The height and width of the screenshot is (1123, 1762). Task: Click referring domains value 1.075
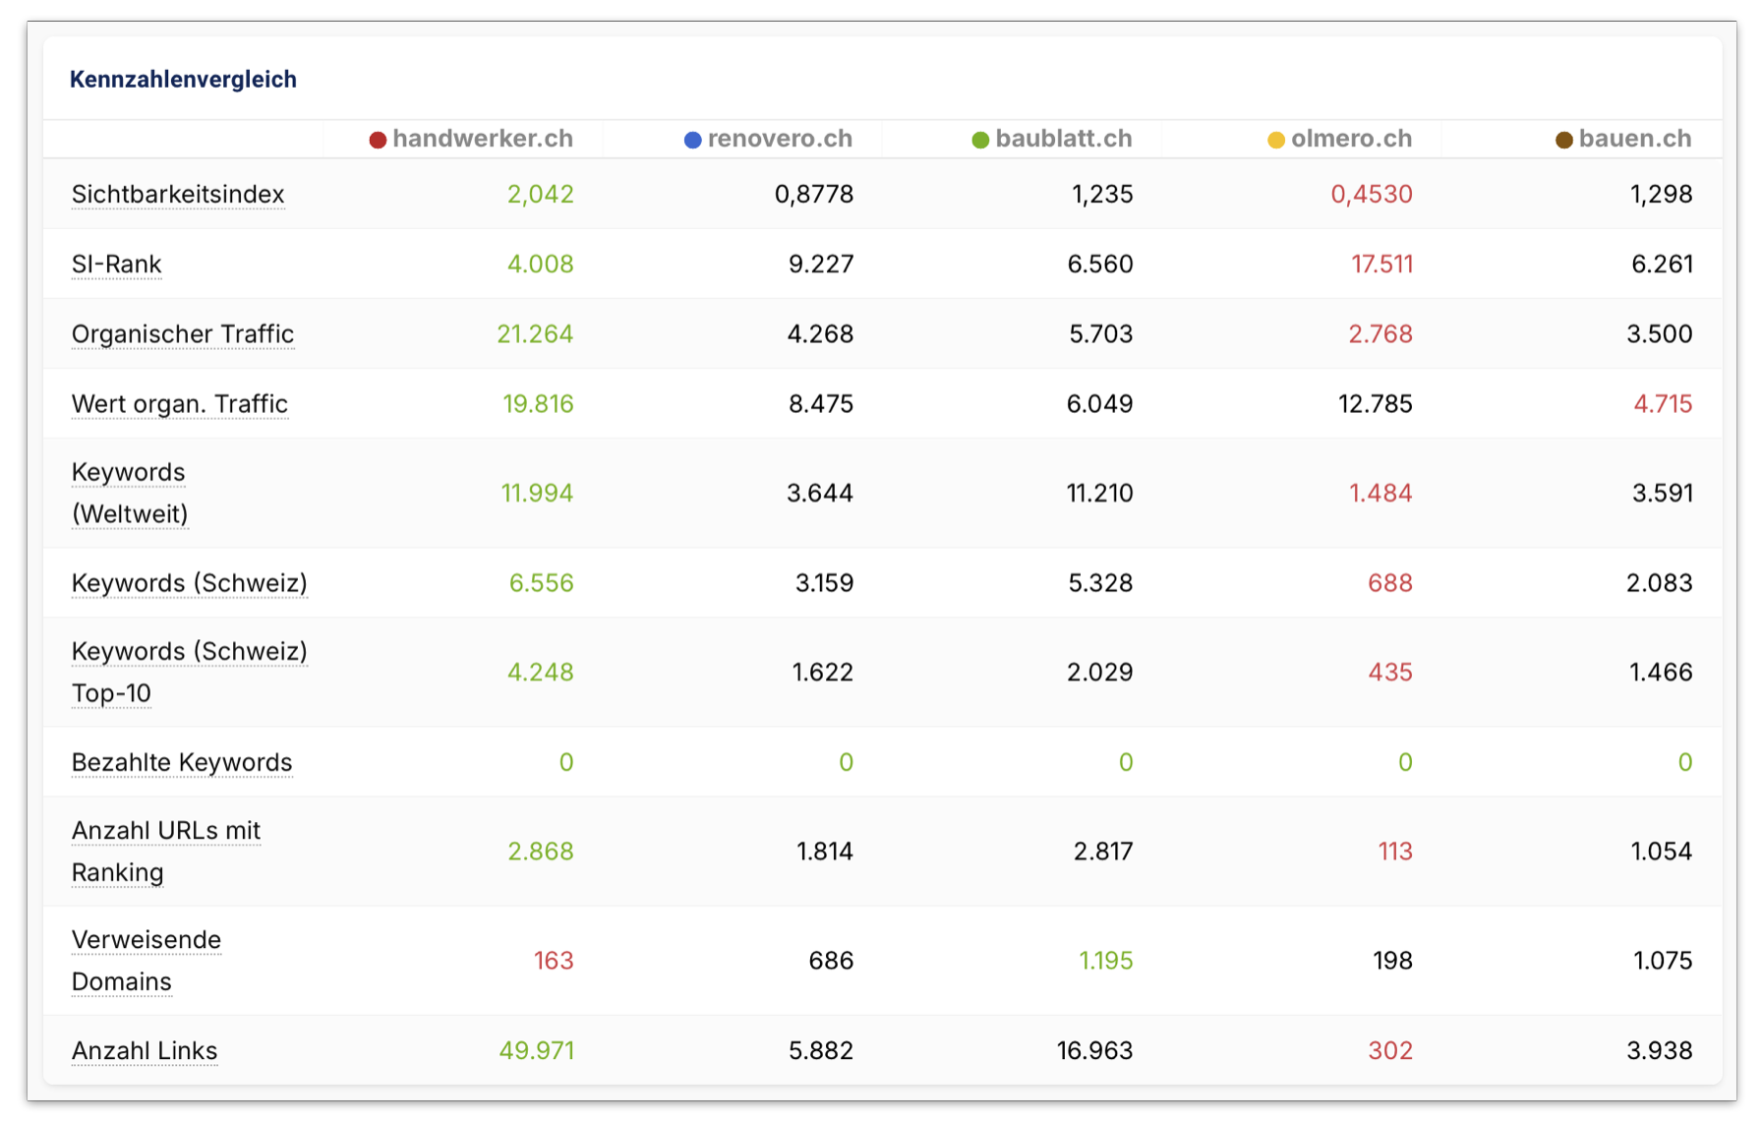click(x=1663, y=961)
